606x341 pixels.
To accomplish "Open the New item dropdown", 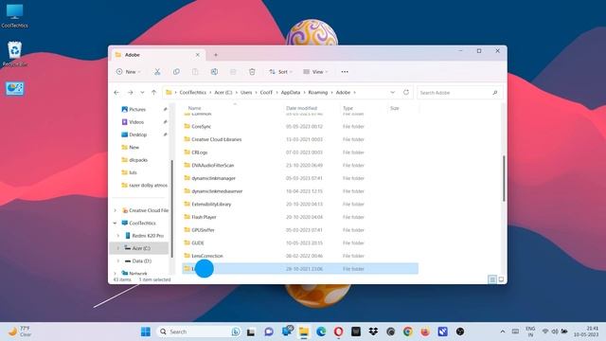I will tap(129, 72).
